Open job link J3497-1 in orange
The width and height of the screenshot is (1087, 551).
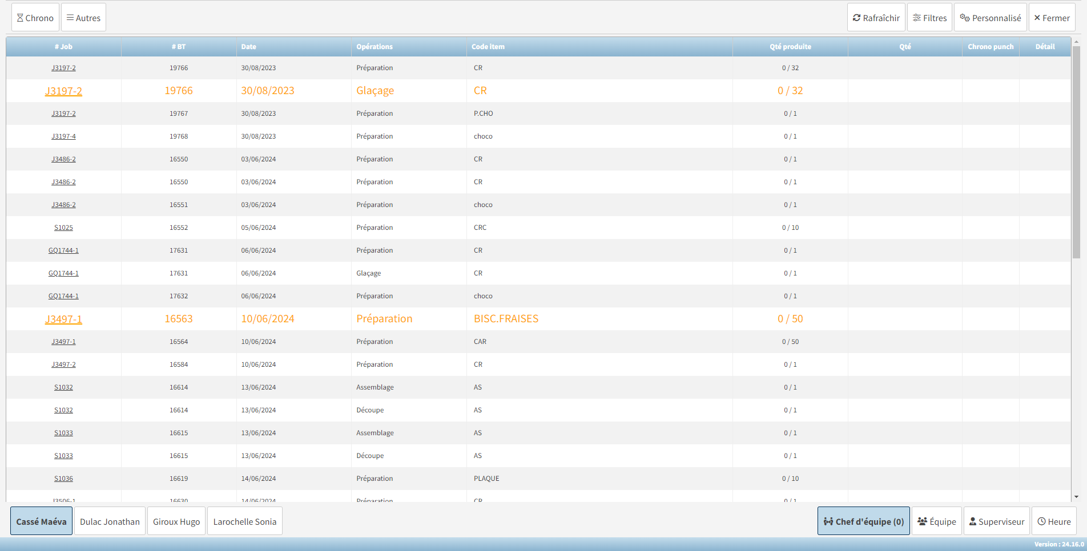pyautogui.click(x=63, y=319)
